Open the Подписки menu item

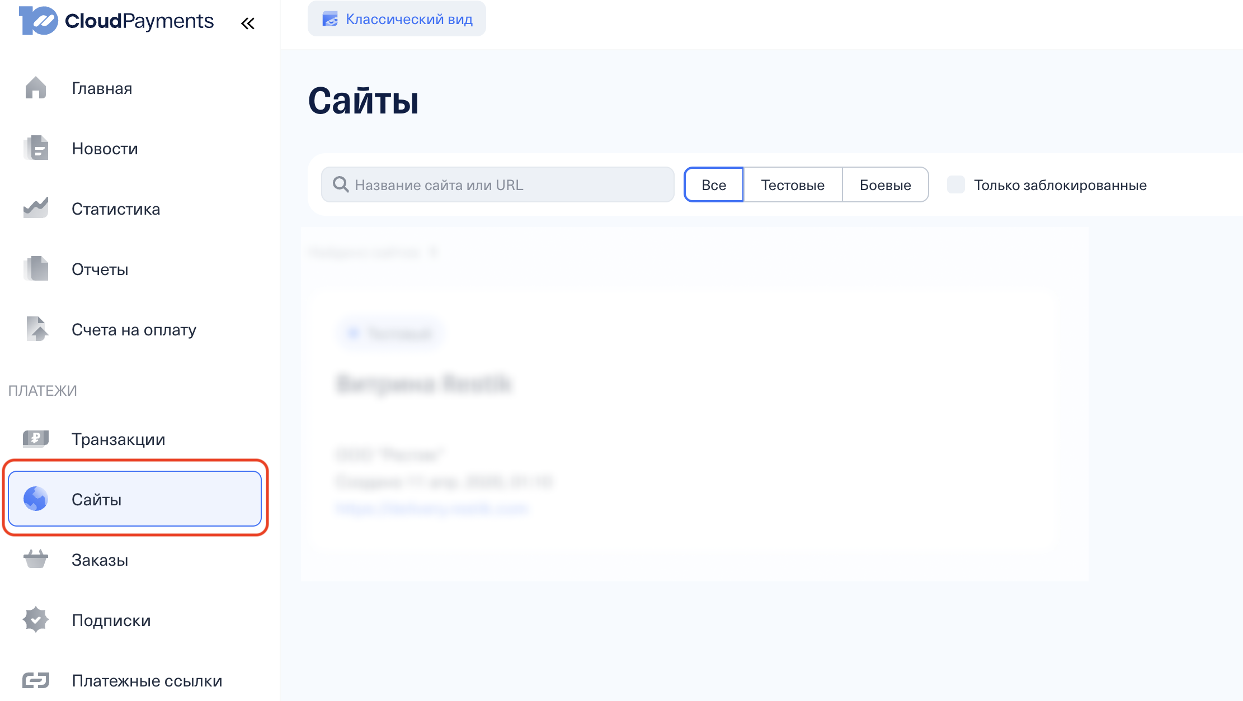click(x=111, y=621)
